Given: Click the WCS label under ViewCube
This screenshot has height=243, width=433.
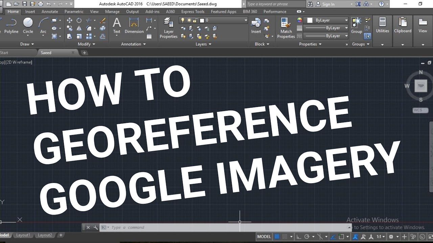Looking at the screenshot, I should coord(420,110).
